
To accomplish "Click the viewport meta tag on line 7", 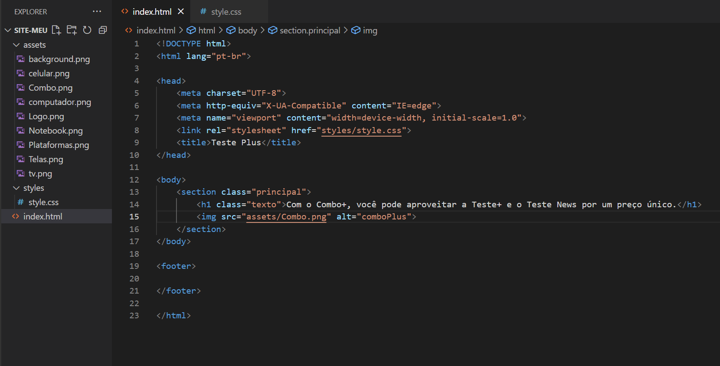I will [x=351, y=118].
